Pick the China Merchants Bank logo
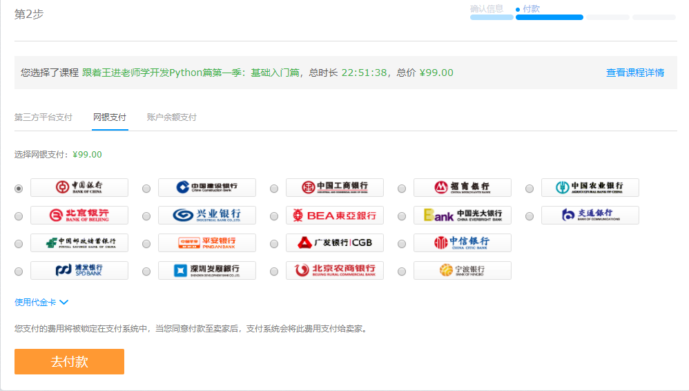 click(462, 187)
